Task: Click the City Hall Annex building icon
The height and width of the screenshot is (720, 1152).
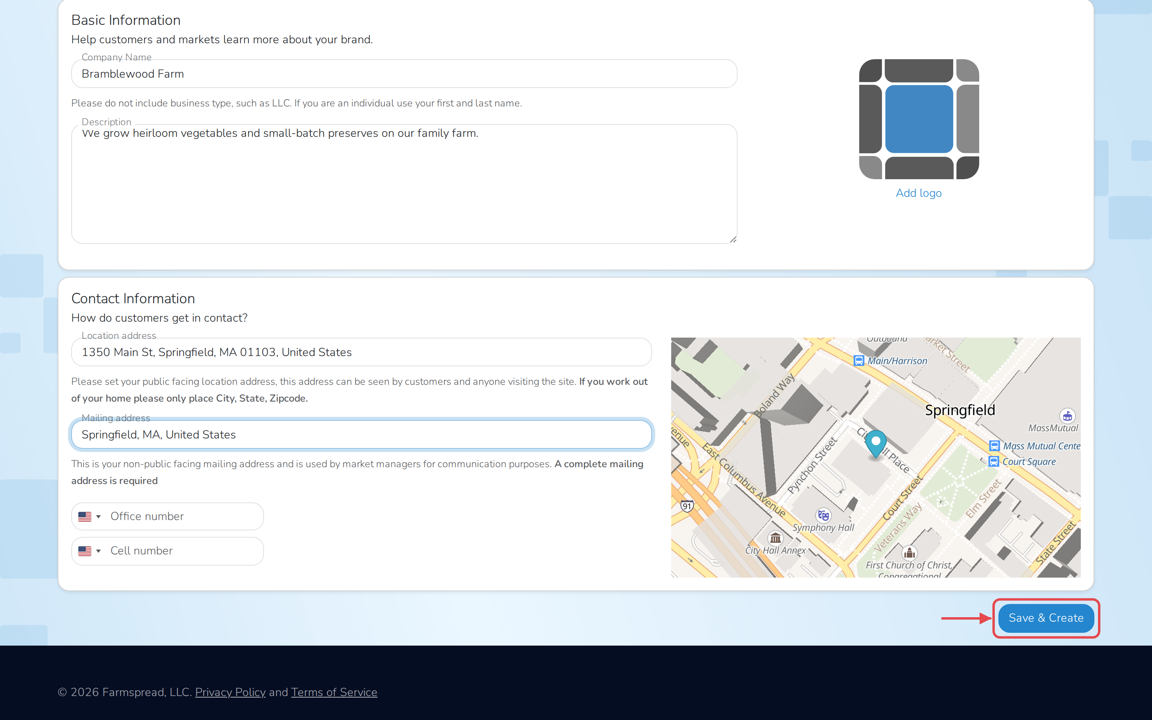Action: coord(776,538)
